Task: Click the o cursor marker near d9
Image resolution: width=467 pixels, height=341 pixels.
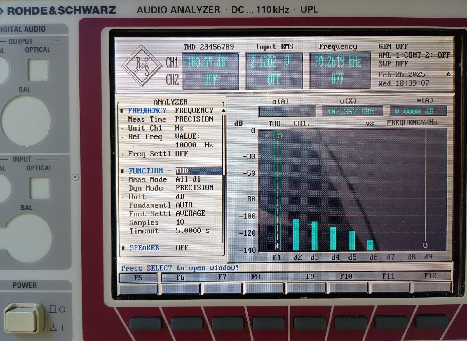Action: click(x=425, y=245)
